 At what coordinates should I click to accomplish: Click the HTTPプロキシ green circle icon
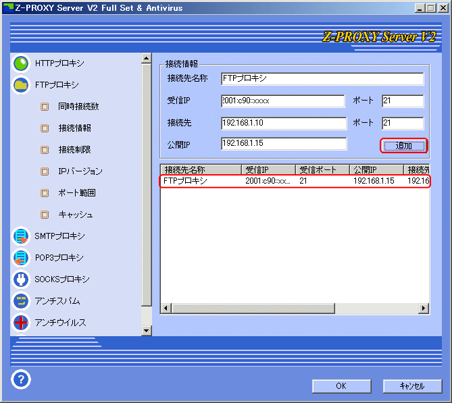coord(21,63)
